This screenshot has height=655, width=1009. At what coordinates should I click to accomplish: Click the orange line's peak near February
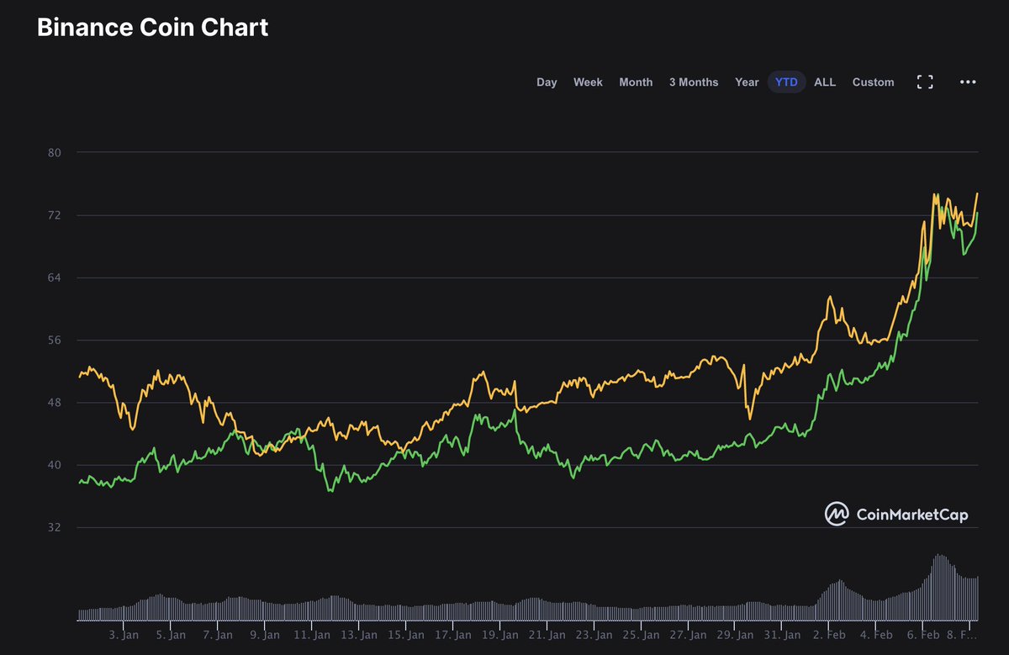pos(829,295)
